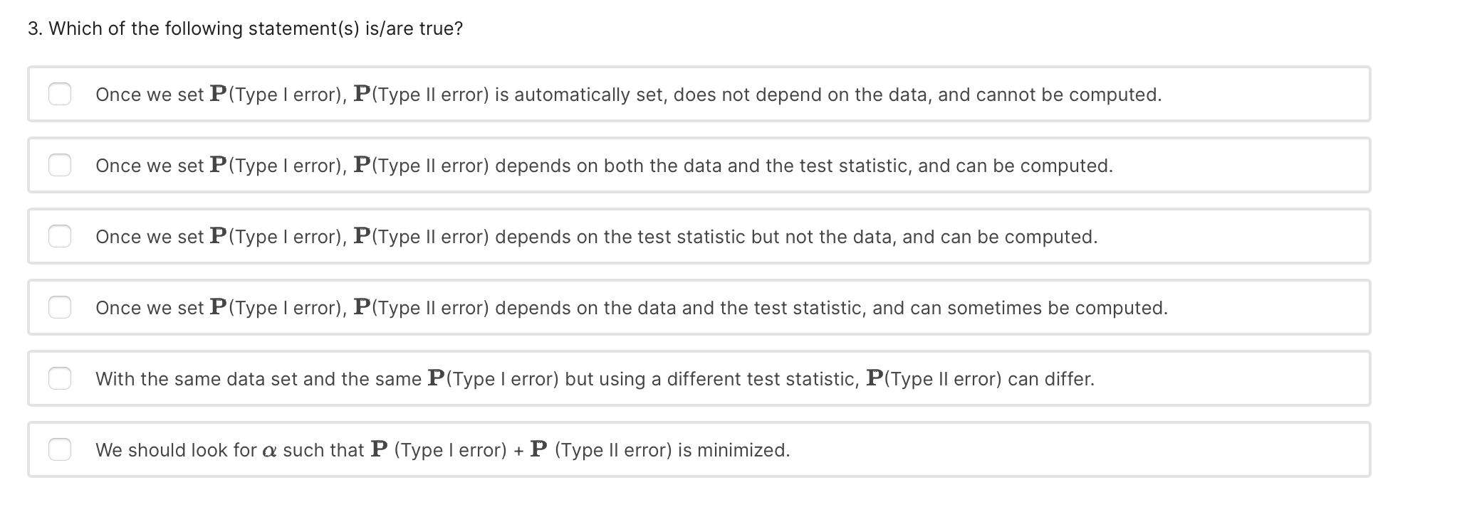This screenshot has height=529, width=1467.
Task: Click the alpha symbol in the last option
Action: click(x=269, y=451)
